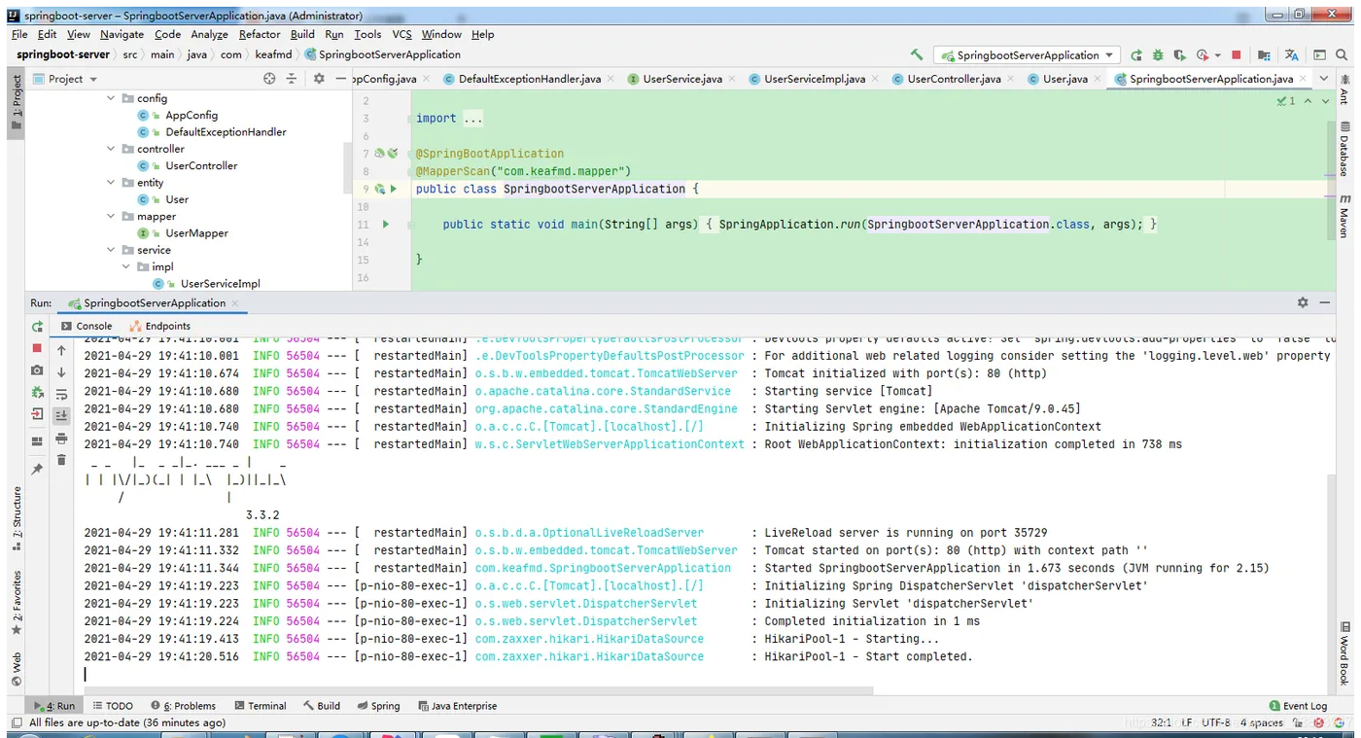1361x738 pixels.
Task: Open Run panel settings gear
Action: (1303, 303)
